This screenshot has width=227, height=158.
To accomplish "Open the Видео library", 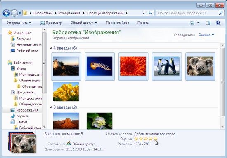I will click(x=19, y=68).
